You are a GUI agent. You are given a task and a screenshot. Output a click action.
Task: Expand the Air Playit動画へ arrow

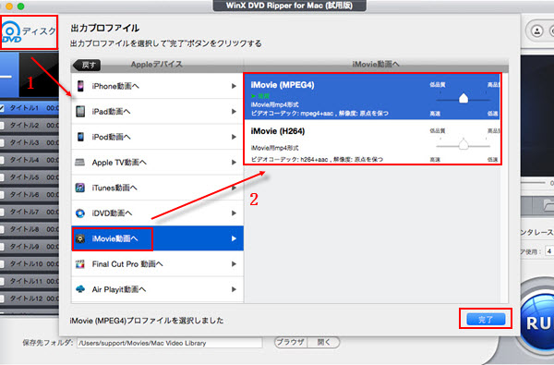[234, 289]
